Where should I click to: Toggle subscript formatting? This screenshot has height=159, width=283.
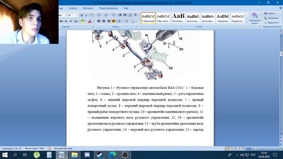(66, 21)
